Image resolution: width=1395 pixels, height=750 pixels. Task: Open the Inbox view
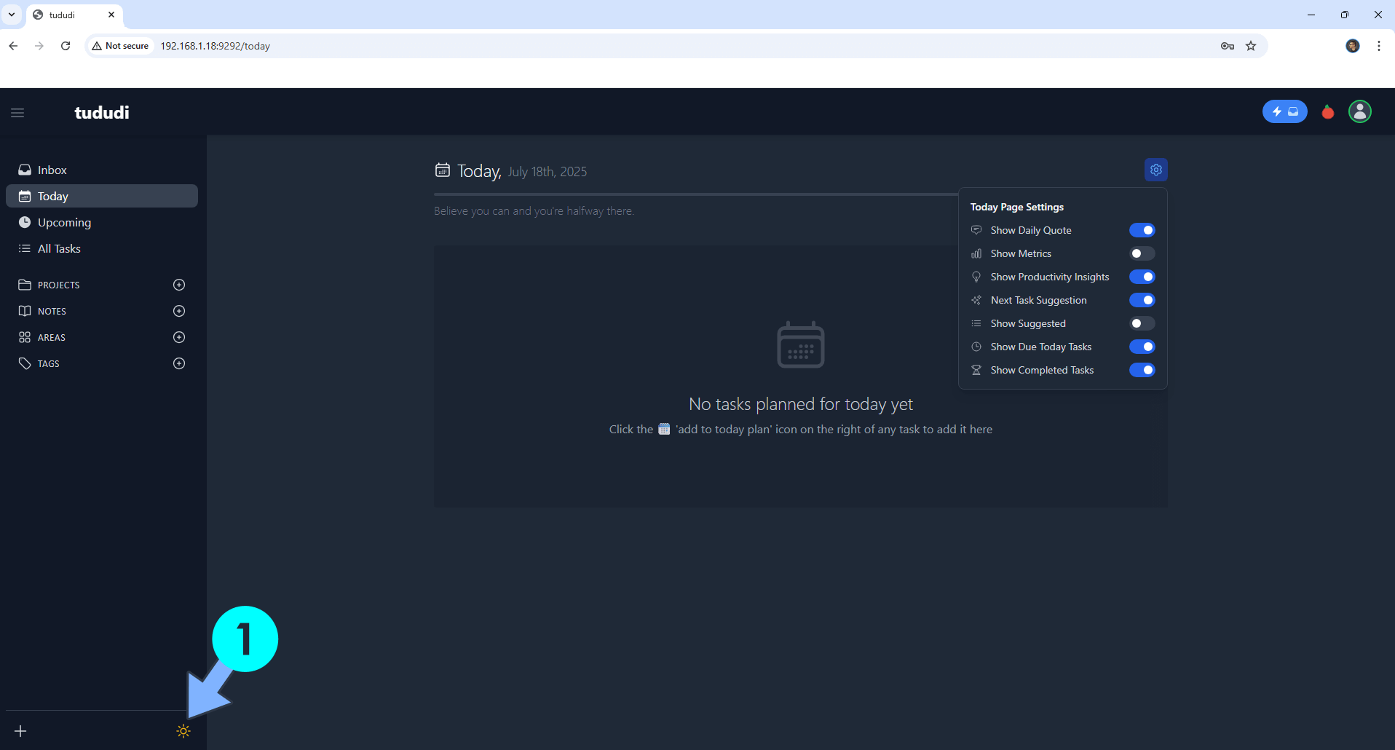click(x=102, y=170)
